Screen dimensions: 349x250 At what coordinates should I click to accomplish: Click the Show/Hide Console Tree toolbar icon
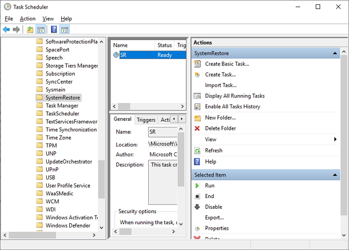pyautogui.click(x=41, y=30)
